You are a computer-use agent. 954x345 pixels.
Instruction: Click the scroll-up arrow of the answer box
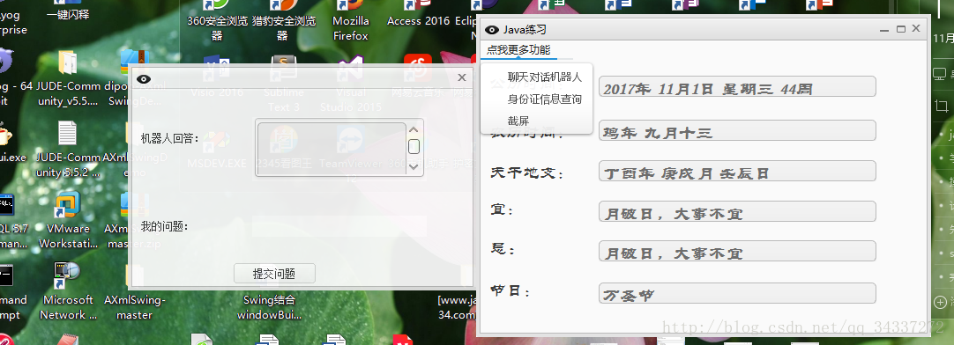click(414, 129)
